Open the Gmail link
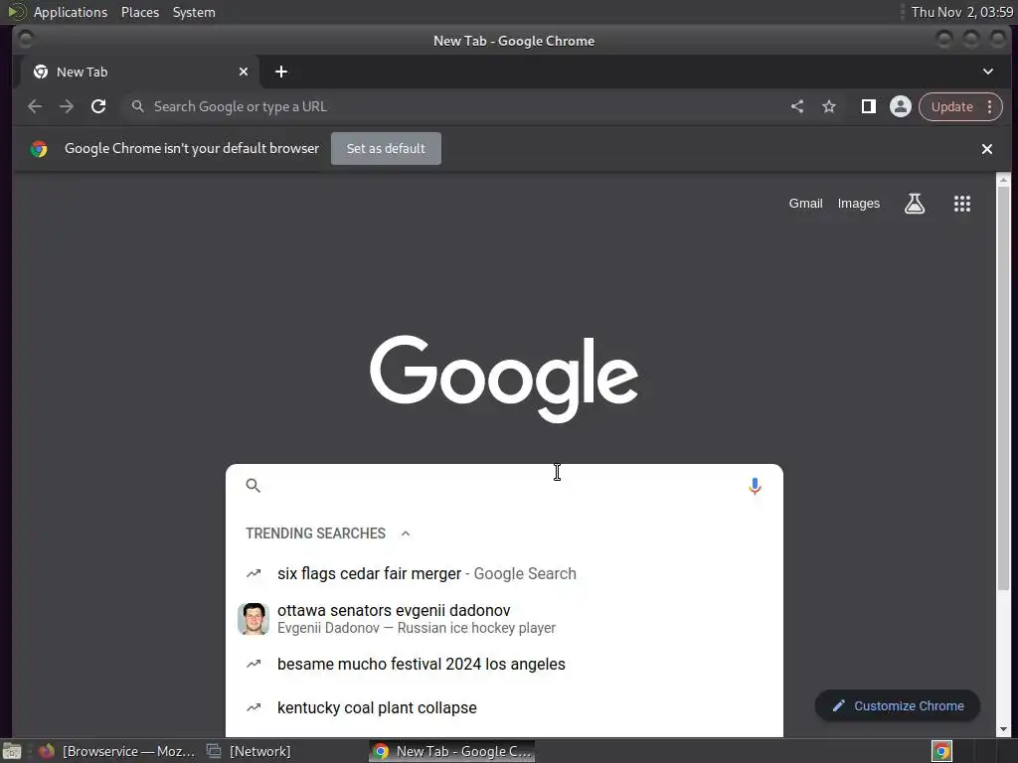The height and width of the screenshot is (763, 1018). 805,204
